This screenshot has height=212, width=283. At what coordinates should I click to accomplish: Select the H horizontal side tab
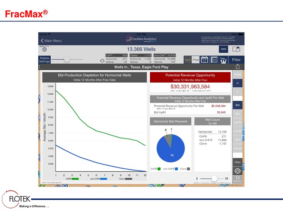pos(237,83)
